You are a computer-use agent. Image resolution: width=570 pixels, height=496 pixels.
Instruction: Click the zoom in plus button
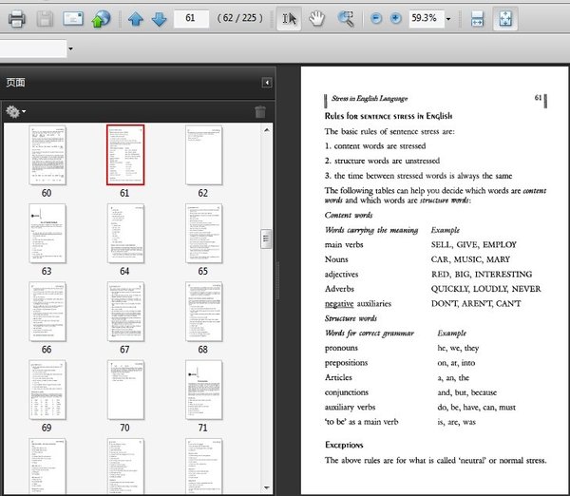[395, 18]
